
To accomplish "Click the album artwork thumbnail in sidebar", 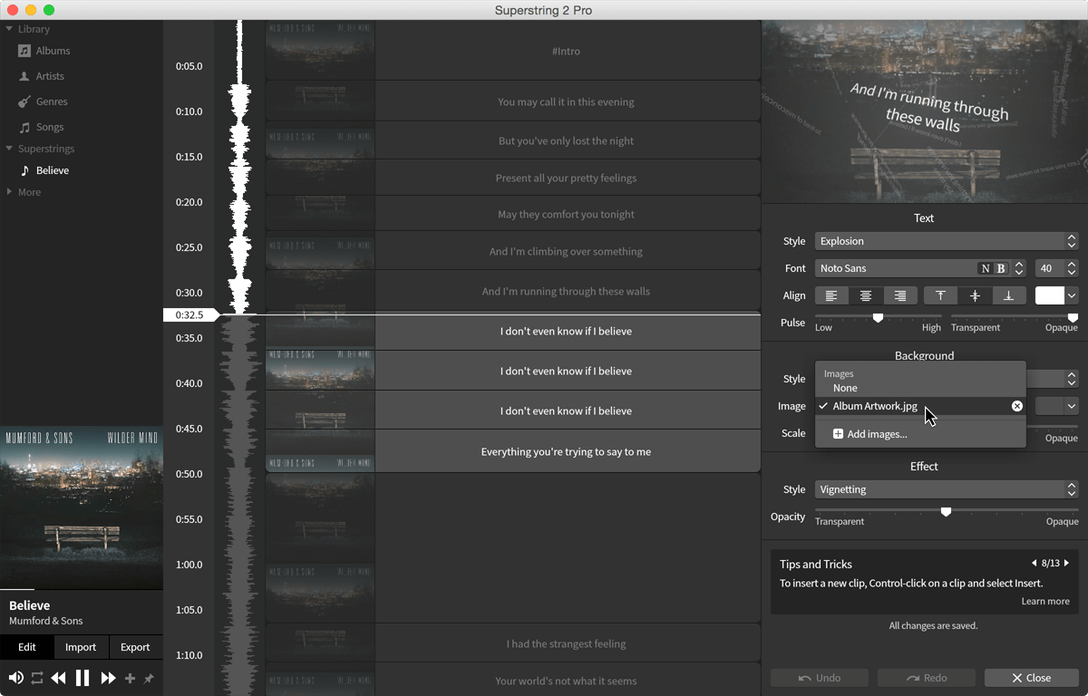I will (82, 507).
